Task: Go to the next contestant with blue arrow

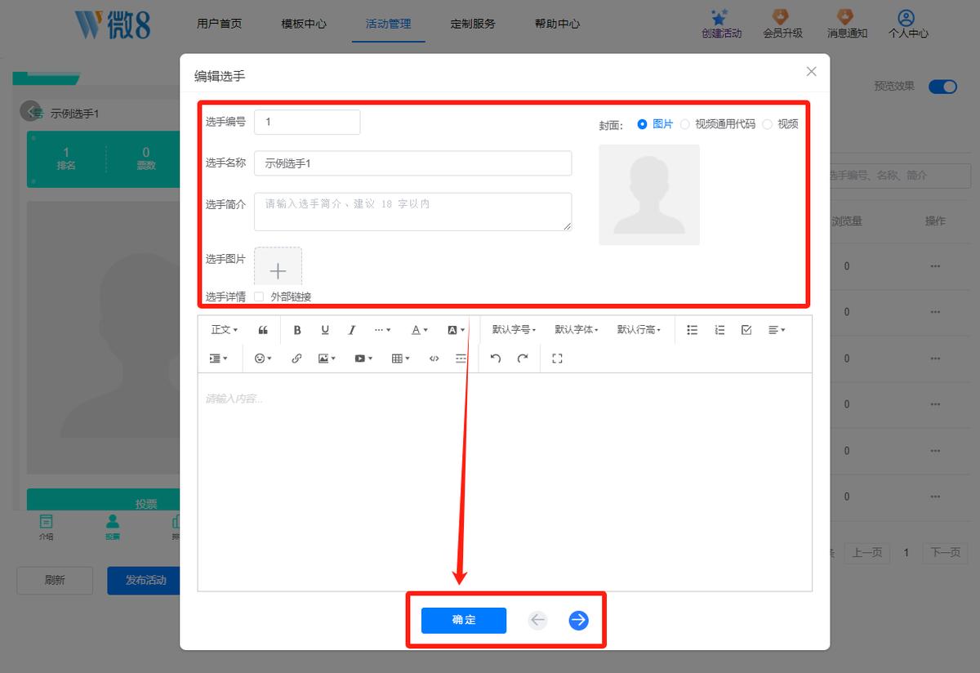Action: coord(578,620)
